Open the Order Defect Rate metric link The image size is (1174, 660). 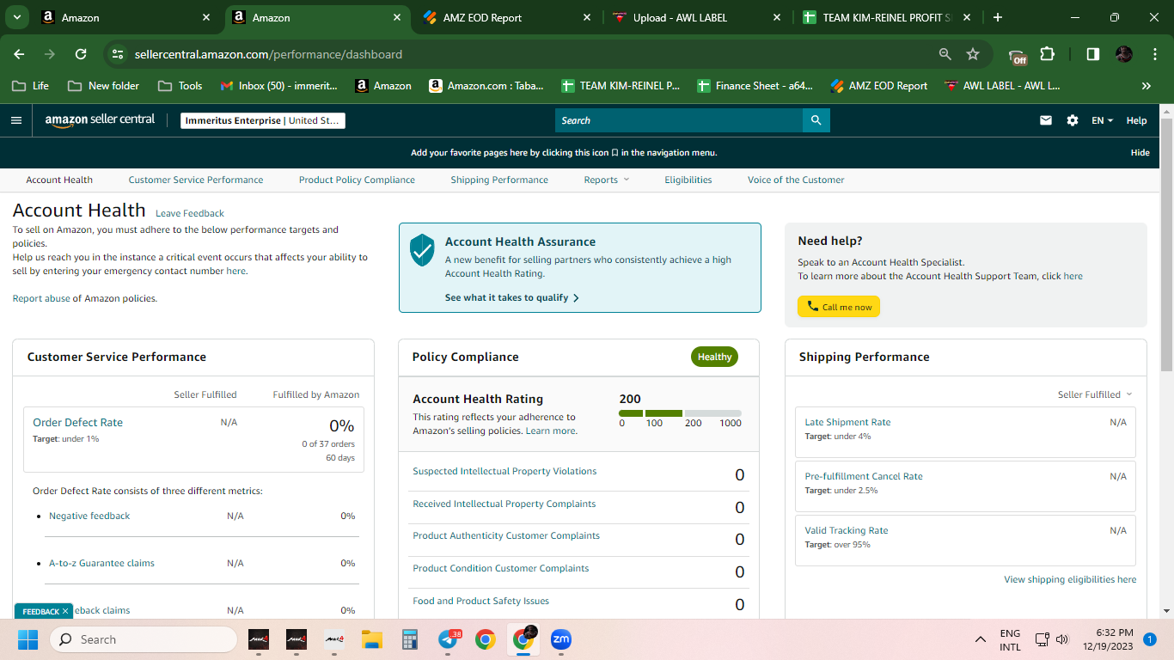[77, 422]
